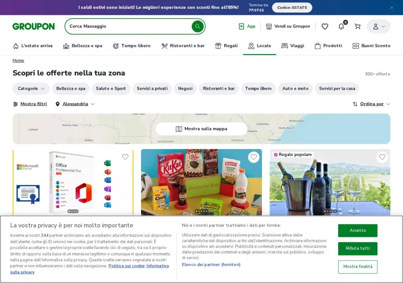Select the Bellezza e spa category chip

coord(71,88)
